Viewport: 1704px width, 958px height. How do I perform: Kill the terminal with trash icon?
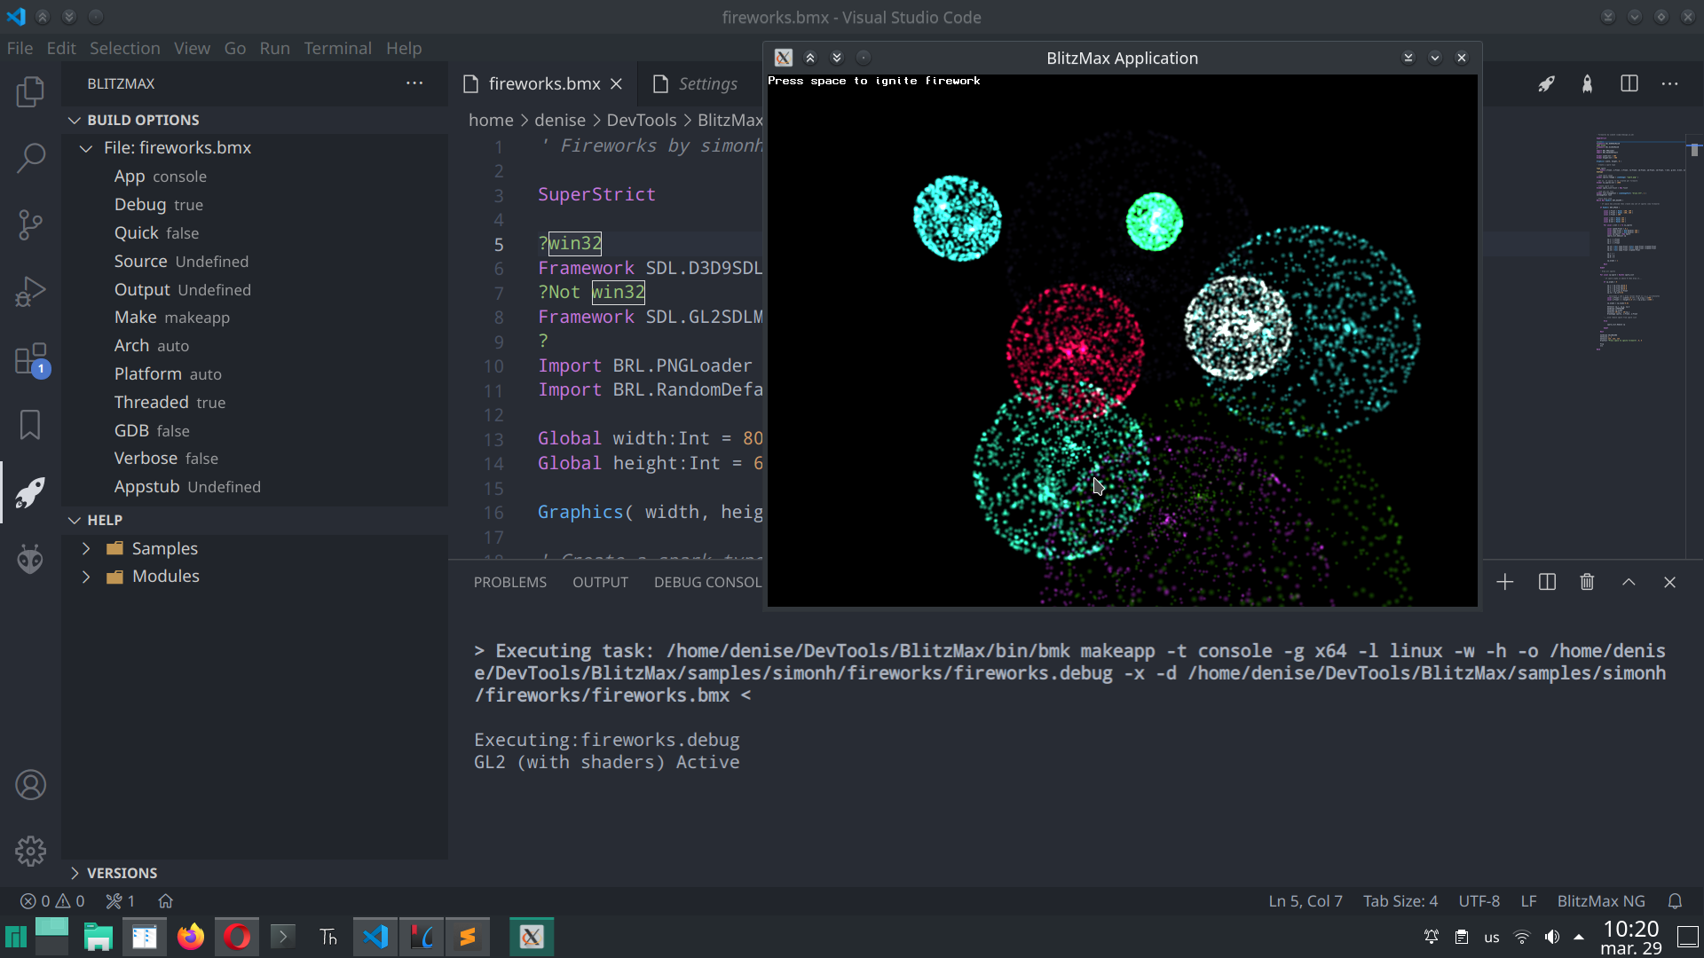(1587, 582)
